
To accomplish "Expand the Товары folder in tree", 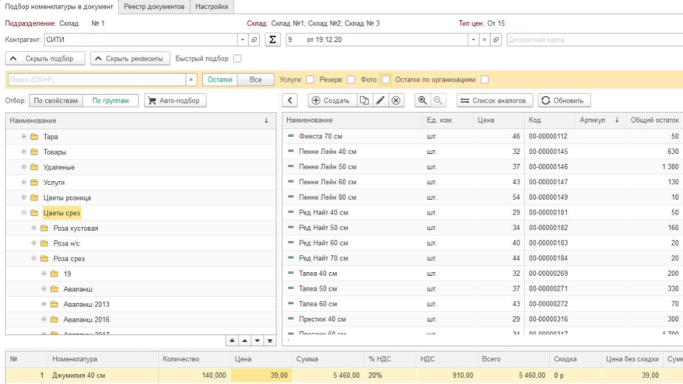I will point(24,152).
